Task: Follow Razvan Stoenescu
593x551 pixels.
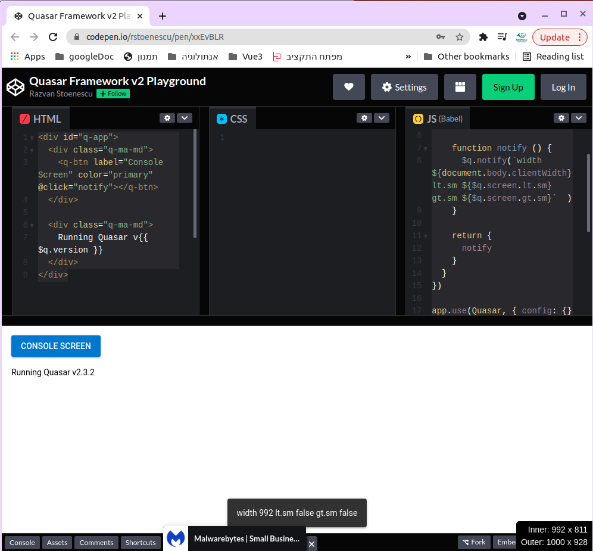Action: [x=113, y=94]
